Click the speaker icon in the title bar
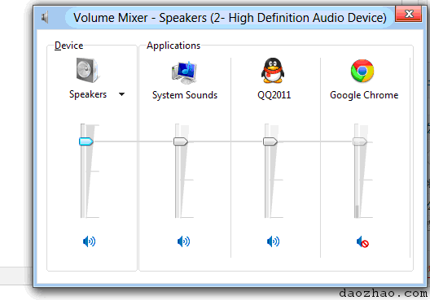The image size is (430, 300). pos(45,18)
